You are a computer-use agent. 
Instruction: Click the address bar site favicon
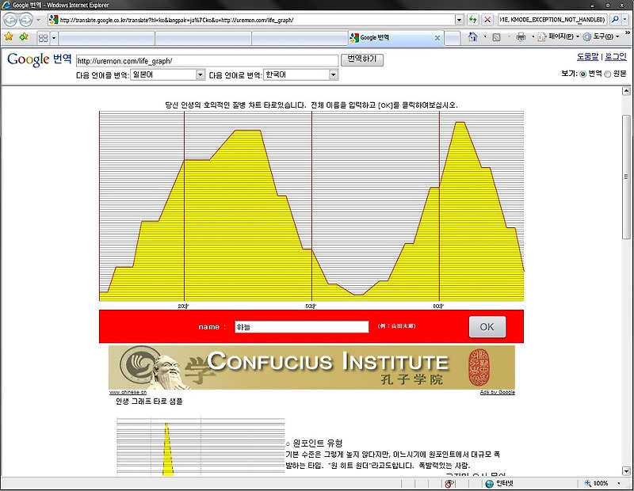[53, 19]
